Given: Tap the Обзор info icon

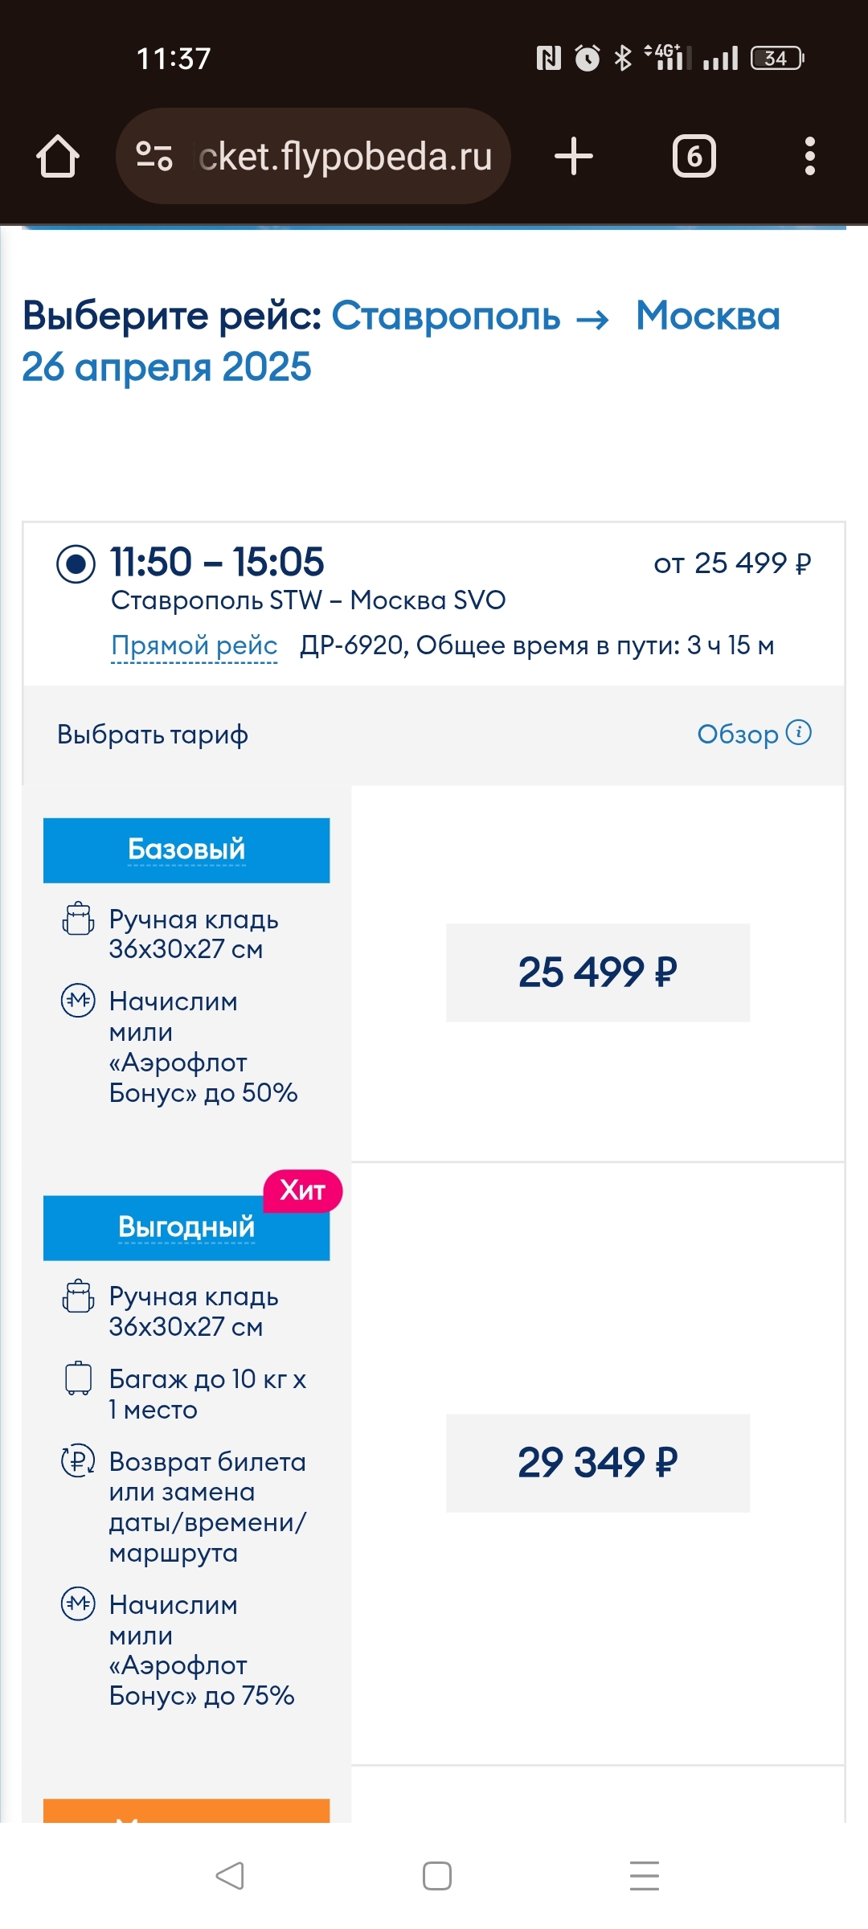Looking at the screenshot, I should click(799, 732).
